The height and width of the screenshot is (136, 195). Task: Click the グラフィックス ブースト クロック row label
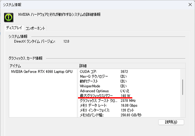coord(98,100)
